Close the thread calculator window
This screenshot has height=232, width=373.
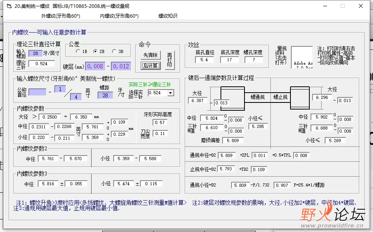coord(361,6)
